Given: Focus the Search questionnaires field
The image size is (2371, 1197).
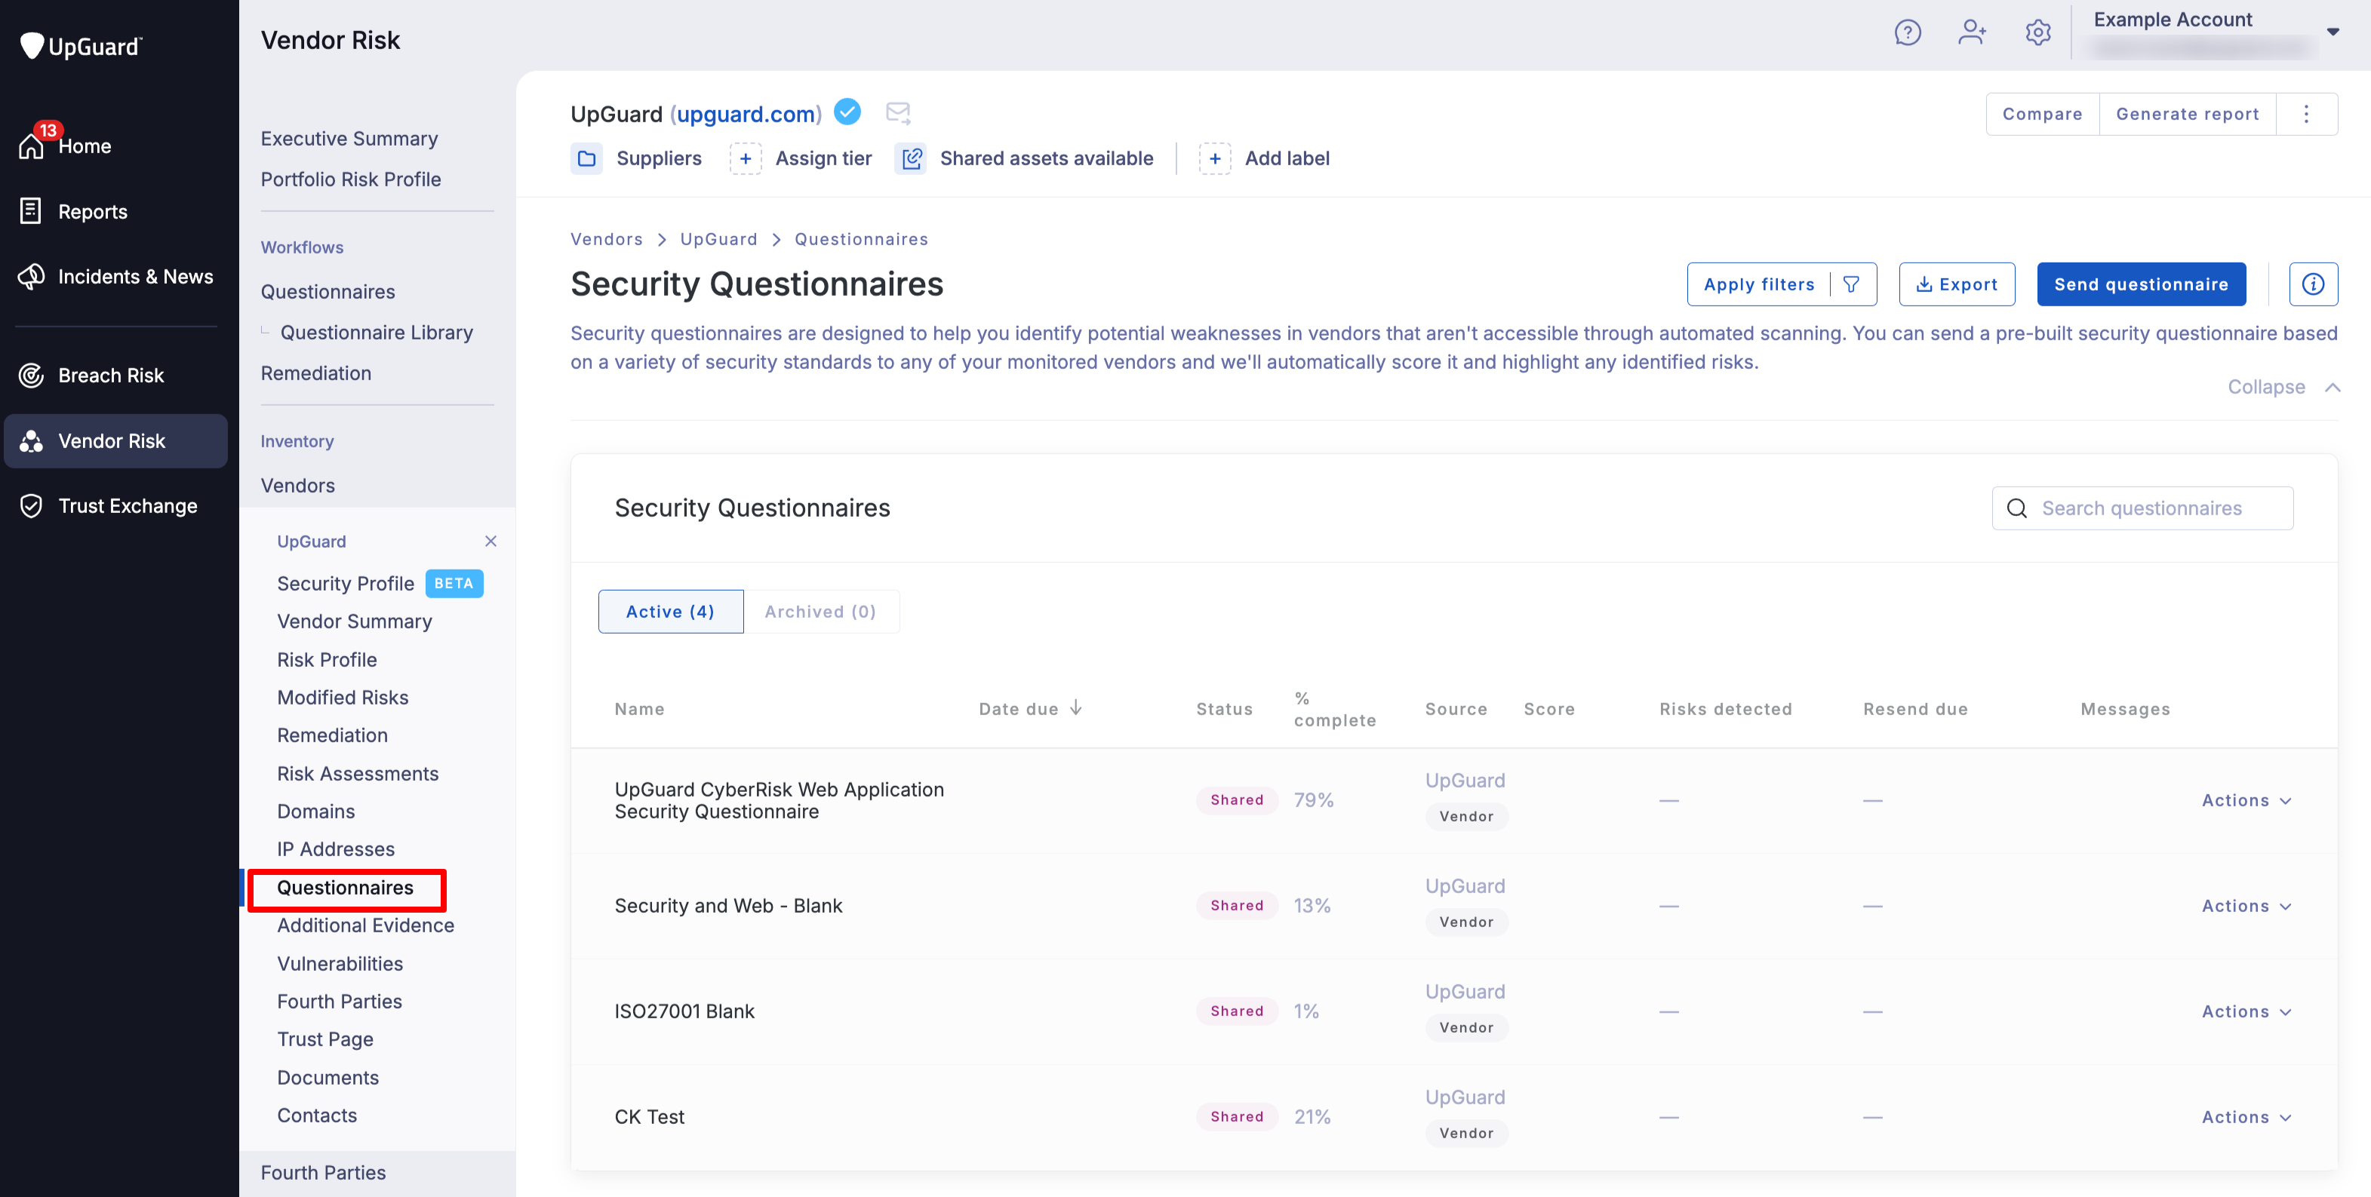Looking at the screenshot, I should point(2142,508).
